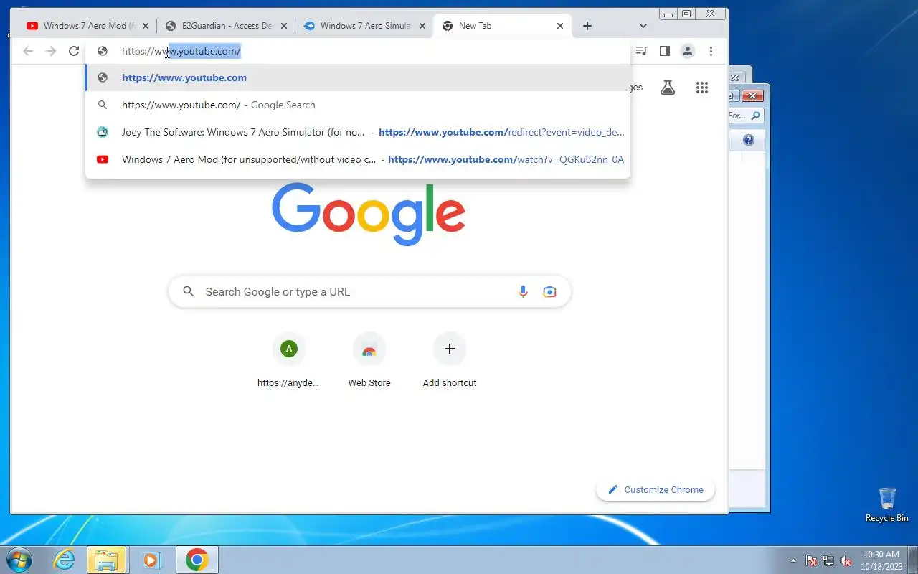Select the https://www.youtube.com top suggestion

click(x=358, y=77)
